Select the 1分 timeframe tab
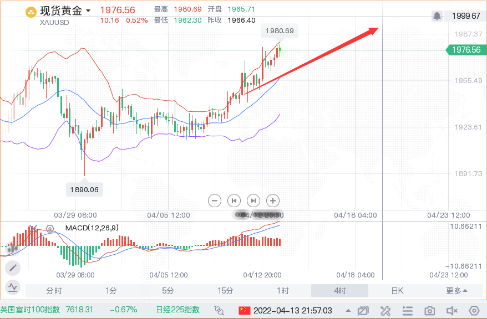This screenshot has width=487, height=319. [111, 291]
